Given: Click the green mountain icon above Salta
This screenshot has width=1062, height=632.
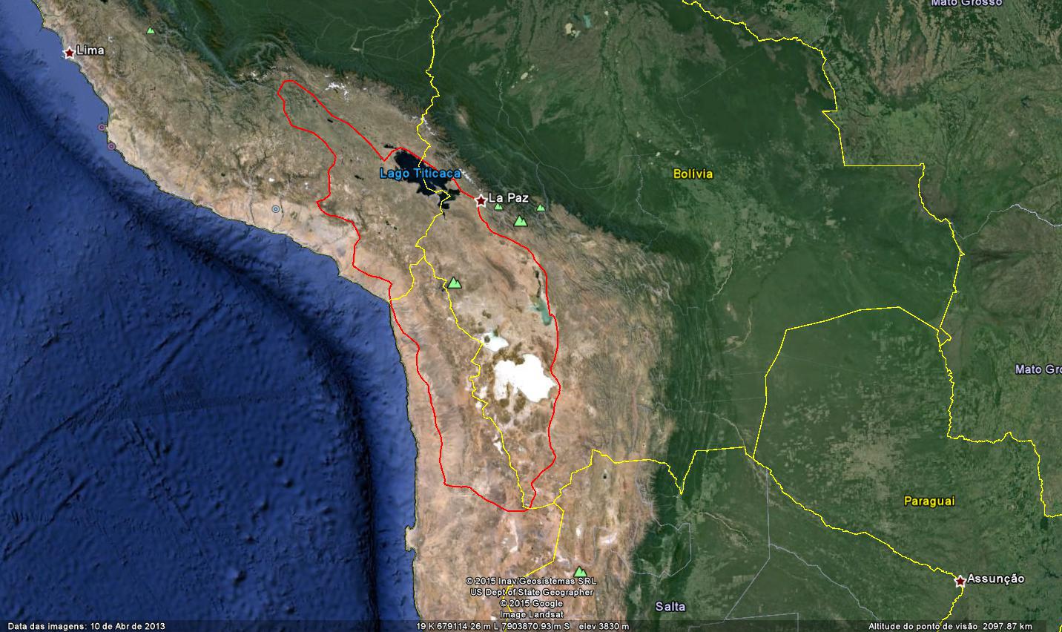Looking at the screenshot, I should coord(580,572).
